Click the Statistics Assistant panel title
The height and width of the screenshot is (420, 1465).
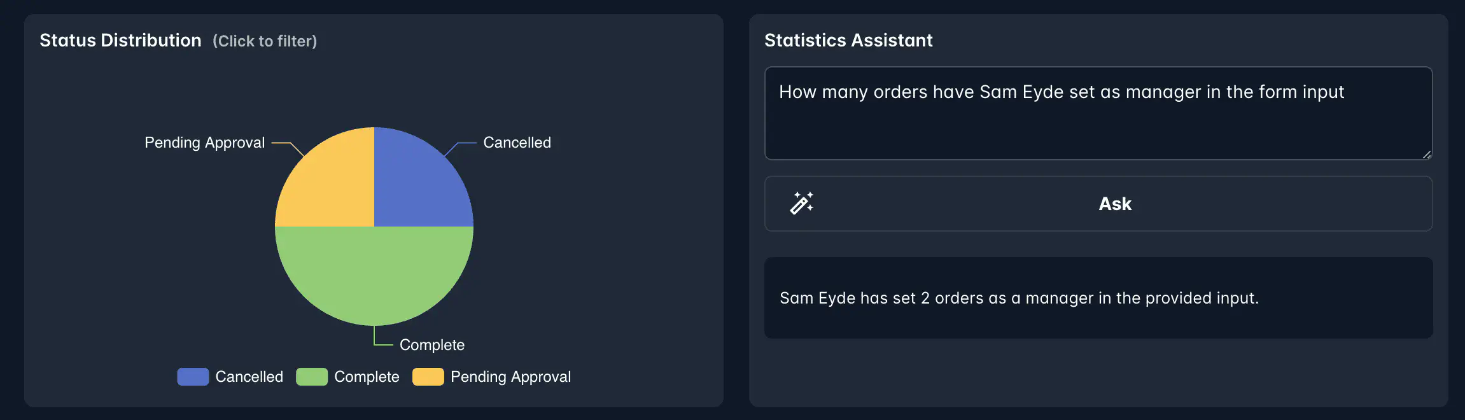[x=848, y=40]
